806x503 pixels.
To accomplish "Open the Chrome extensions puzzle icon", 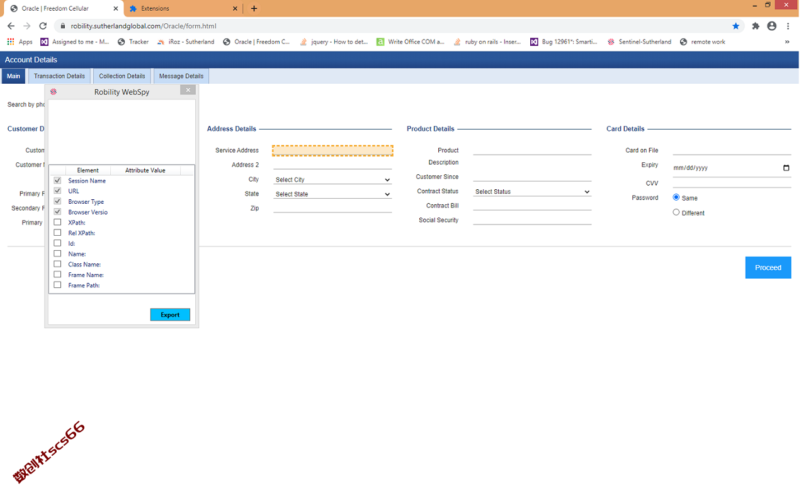I will (x=756, y=26).
